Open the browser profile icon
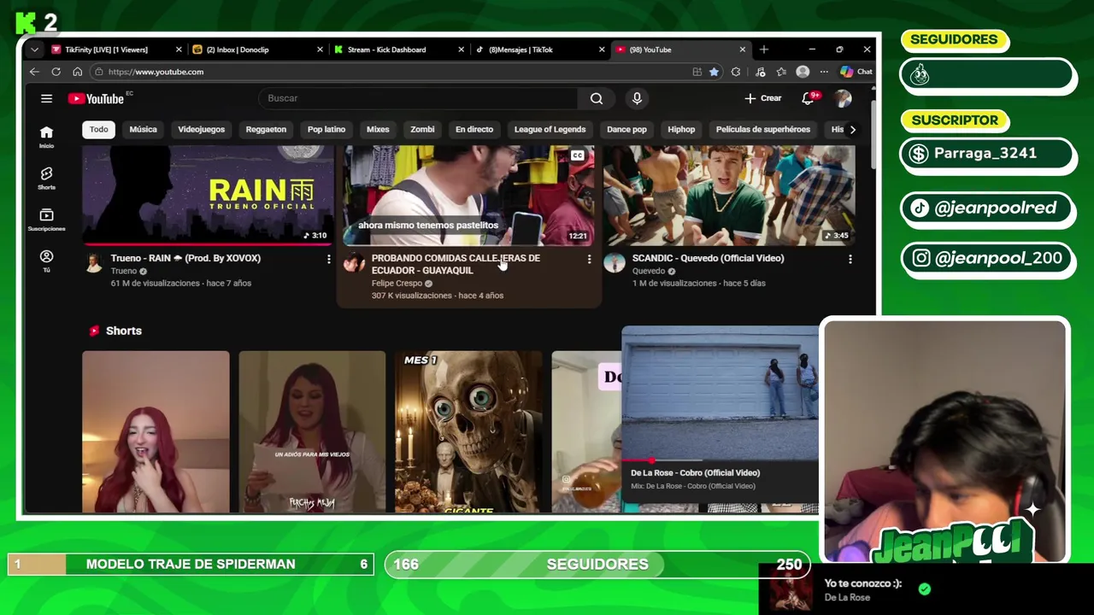The width and height of the screenshot is (1094, 615). [803, 72]
